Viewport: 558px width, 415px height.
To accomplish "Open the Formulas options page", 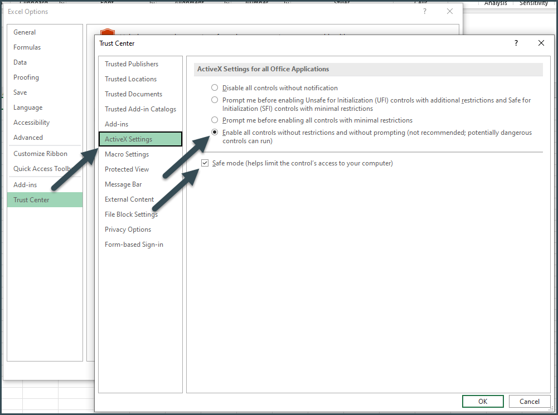I will tap(27, 47).
